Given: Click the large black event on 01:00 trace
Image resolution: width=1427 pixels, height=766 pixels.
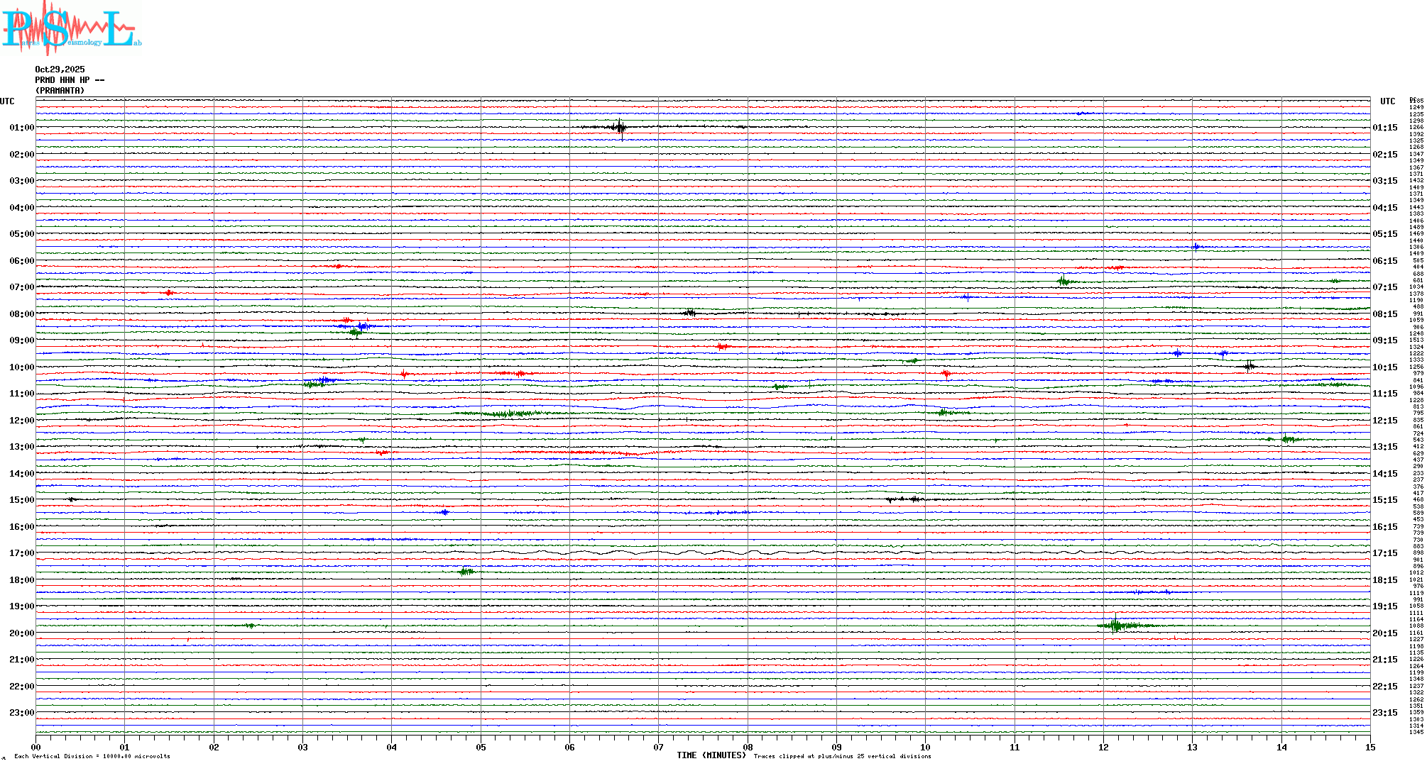Looking at the screenshot, I should coord(620,128).
